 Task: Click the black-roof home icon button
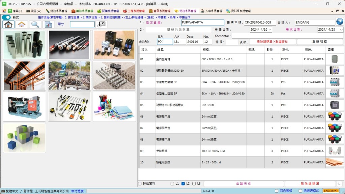tap(8, 24)
